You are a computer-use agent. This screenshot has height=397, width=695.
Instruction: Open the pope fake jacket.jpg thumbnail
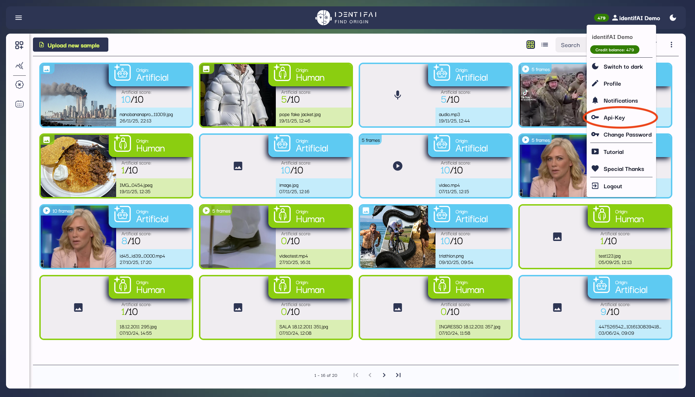[x=238, y=95]
